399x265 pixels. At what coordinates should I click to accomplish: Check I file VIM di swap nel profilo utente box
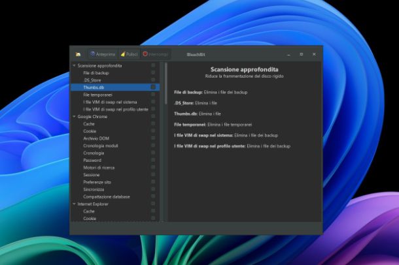point(153,109)
